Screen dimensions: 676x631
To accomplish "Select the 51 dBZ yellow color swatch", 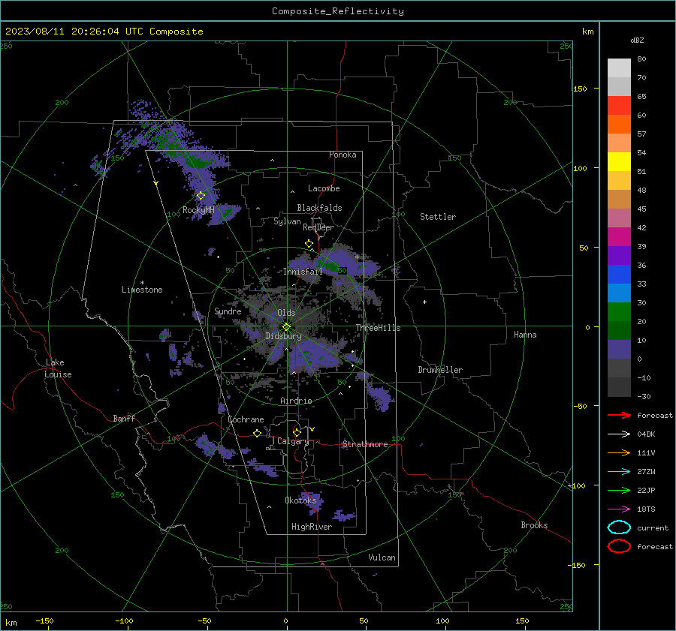I will click(x=619, y=161).
